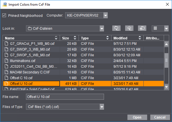Screen dimensions: 172x122
Task: Click the list view mode icon
Action: pos(156,28)
